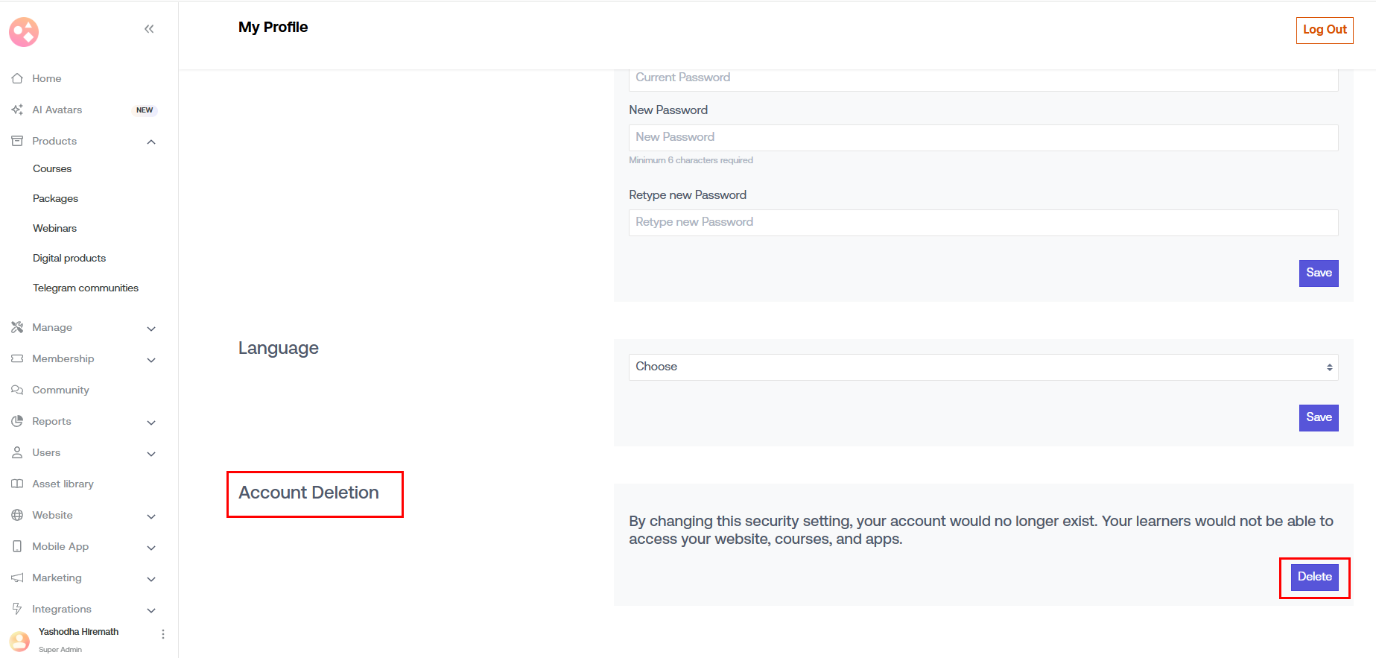
Task: Select Webinars in the sidebar
Action: [54, 228]
